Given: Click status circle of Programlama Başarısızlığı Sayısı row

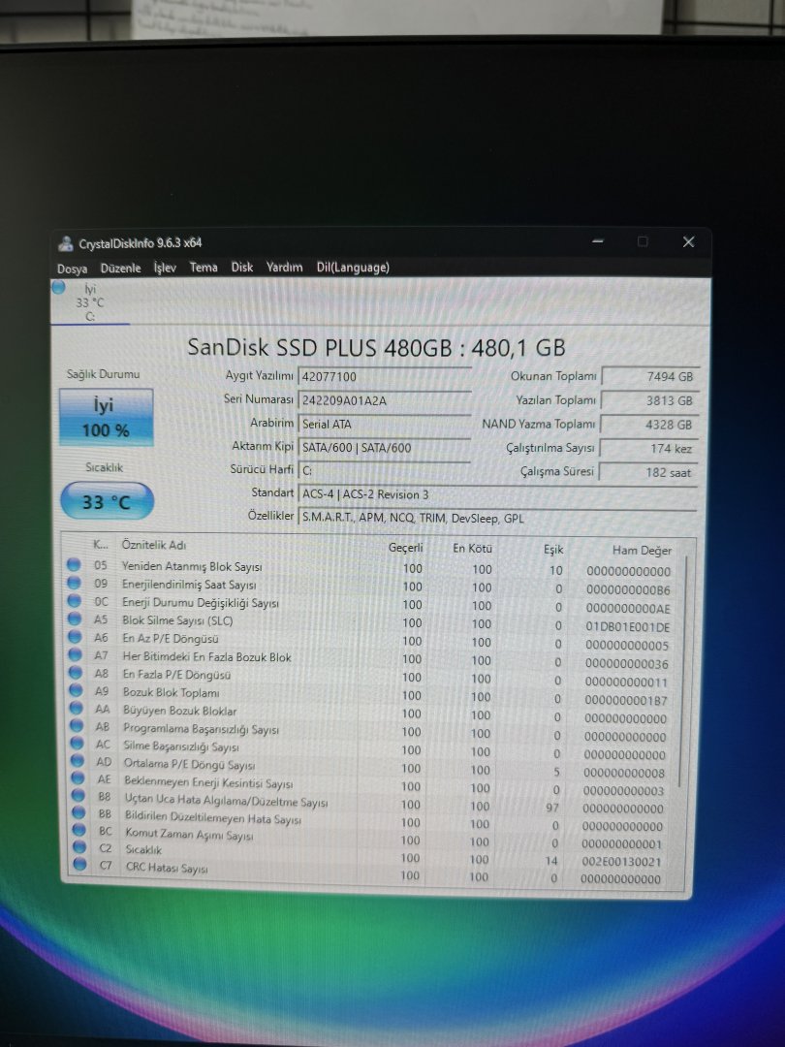Looking at the screenshot, I should (x=77, y=726).
